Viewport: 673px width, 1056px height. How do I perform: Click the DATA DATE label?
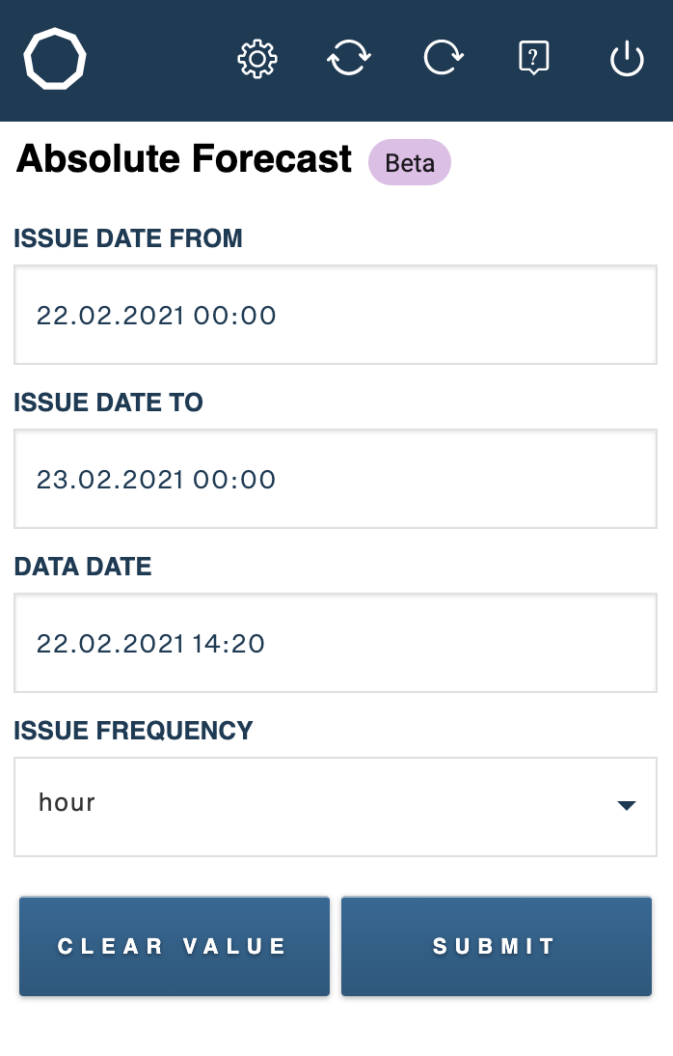click(83, 567)
